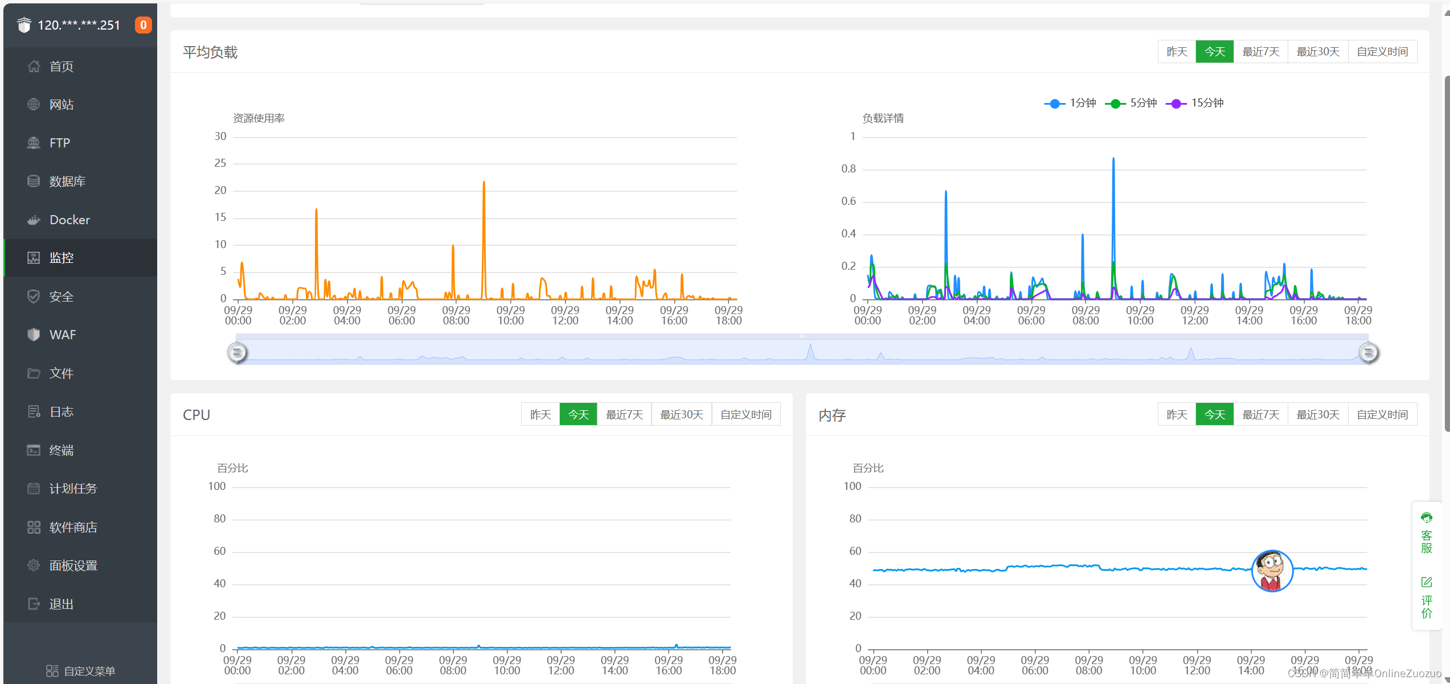The width and height of the screenshot is (1450, 684).
Task: Open the WAF shield icon
Action: [34, 335]
